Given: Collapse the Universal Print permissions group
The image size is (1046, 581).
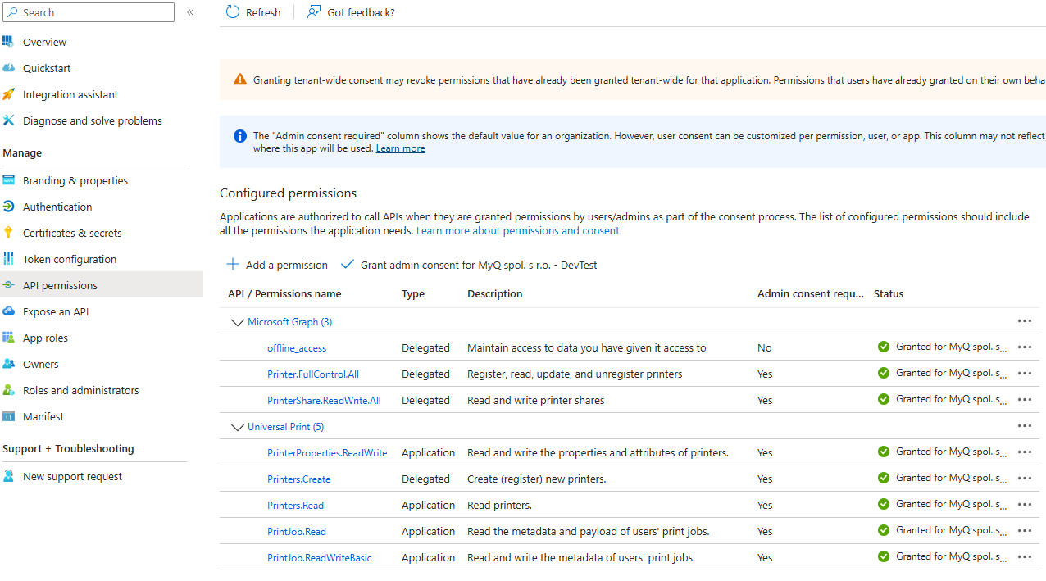Looking at the screenshot, I should (x=238, y=427).
